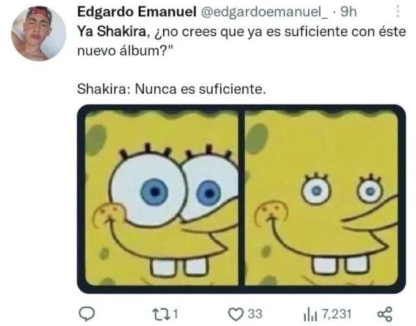Click the 7,231 views count
The height and width of the screenshot is (326, 416).
pos(337,314)
